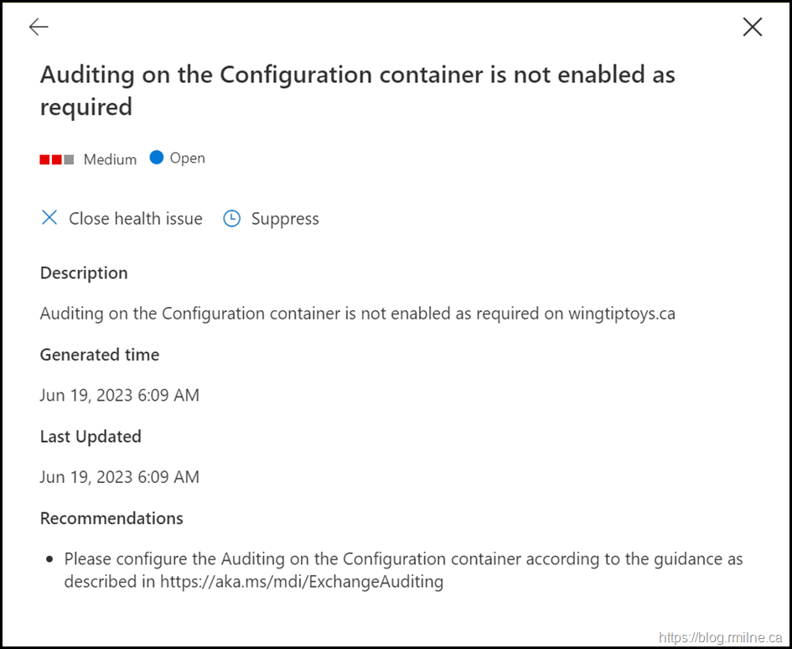
Task: Close the health issue details panel
Action: coord(752,27)
